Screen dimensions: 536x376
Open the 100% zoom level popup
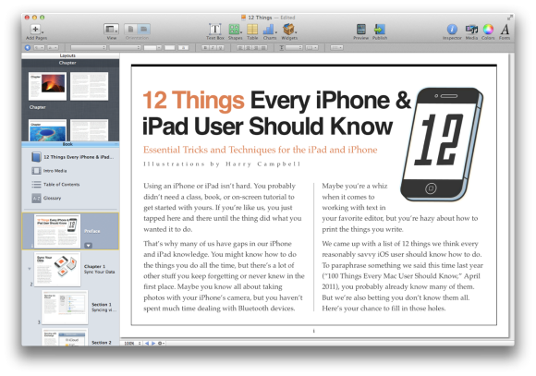[x=132, y=343]
